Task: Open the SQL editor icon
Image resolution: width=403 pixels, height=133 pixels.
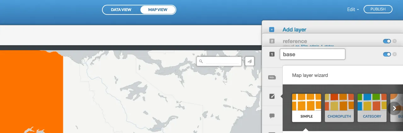Action: [x=272, y=77]
